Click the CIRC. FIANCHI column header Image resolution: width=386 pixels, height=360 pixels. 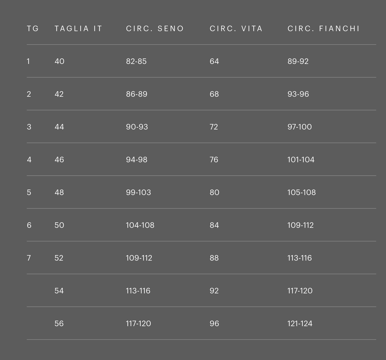click(x=323, y=28)
